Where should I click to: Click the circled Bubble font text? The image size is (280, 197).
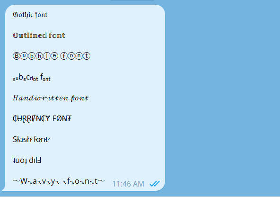(x=52, y=56)
